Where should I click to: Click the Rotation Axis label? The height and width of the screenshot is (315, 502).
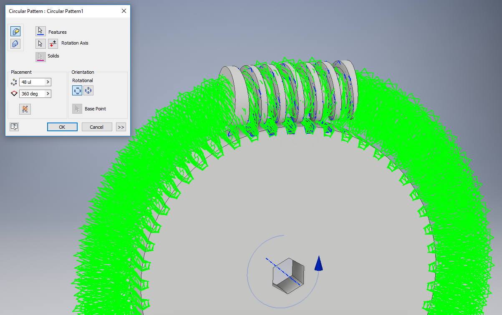(75, 43)
